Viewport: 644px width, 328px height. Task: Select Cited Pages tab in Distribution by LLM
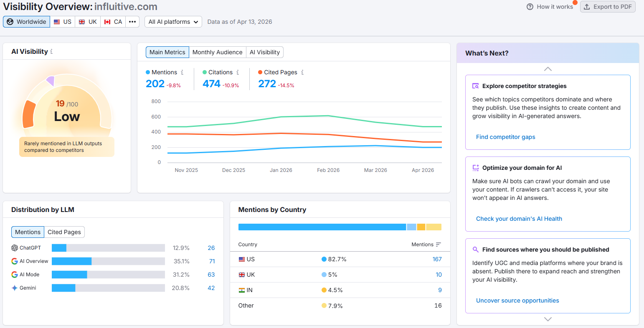64,232
